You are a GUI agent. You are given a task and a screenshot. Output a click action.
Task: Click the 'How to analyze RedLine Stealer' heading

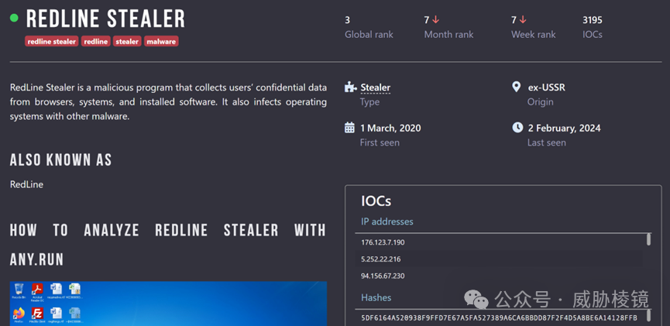pyautogui.click(x=168, y=245)
